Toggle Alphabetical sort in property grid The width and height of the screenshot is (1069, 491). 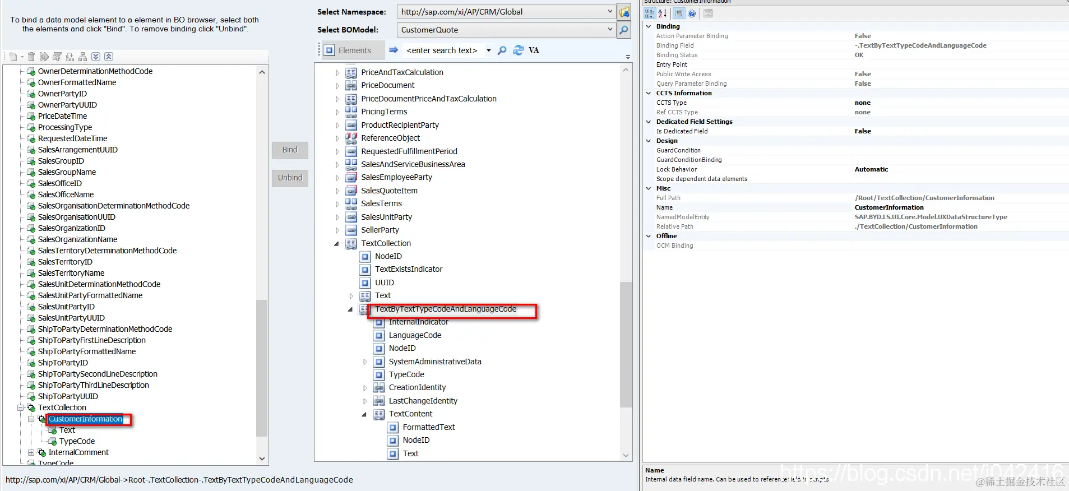pos(663,13)
